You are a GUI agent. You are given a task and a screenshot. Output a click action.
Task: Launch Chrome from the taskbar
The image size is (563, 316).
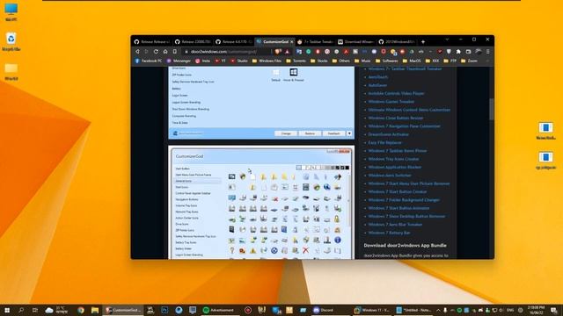click(81, 310)
